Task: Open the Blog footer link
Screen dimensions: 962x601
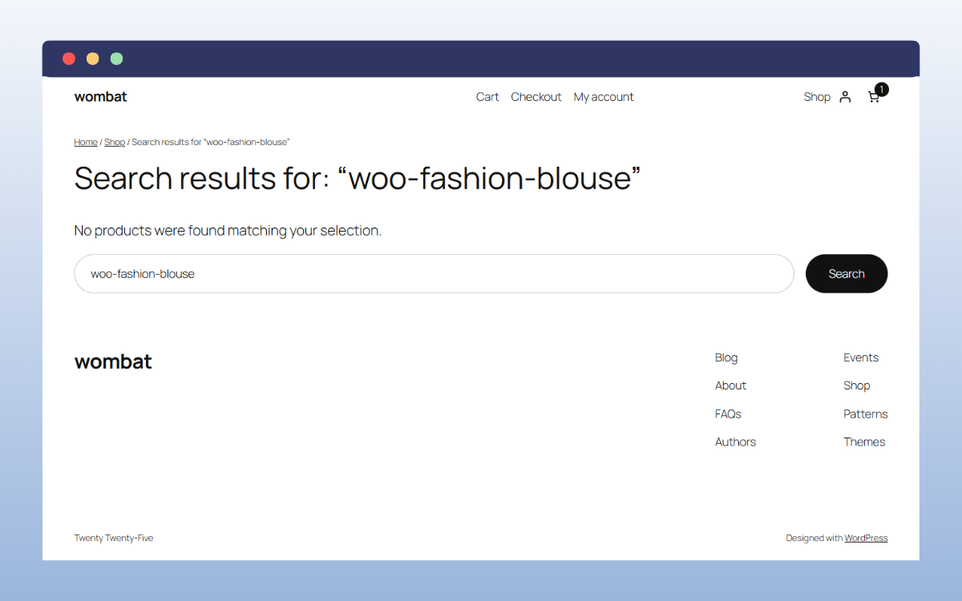Action: coord(726,357)
